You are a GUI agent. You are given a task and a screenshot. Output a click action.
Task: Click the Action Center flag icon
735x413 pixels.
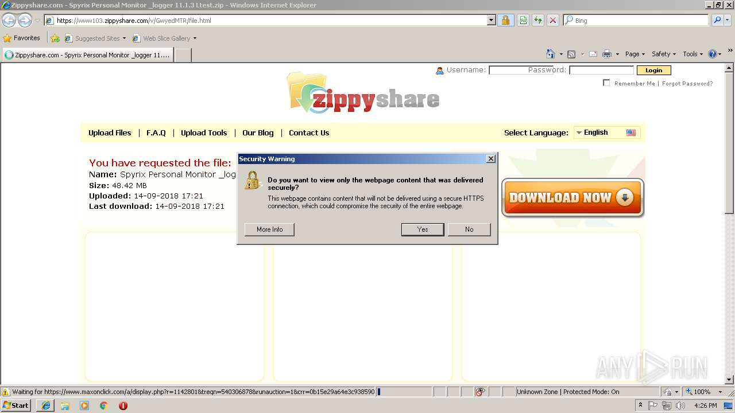click(x=653, y=406)
